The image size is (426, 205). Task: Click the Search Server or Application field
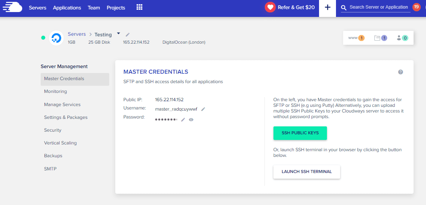(378, 7)
